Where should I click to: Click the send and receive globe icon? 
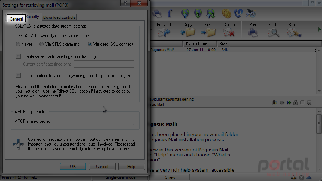[x=211, y=13]
